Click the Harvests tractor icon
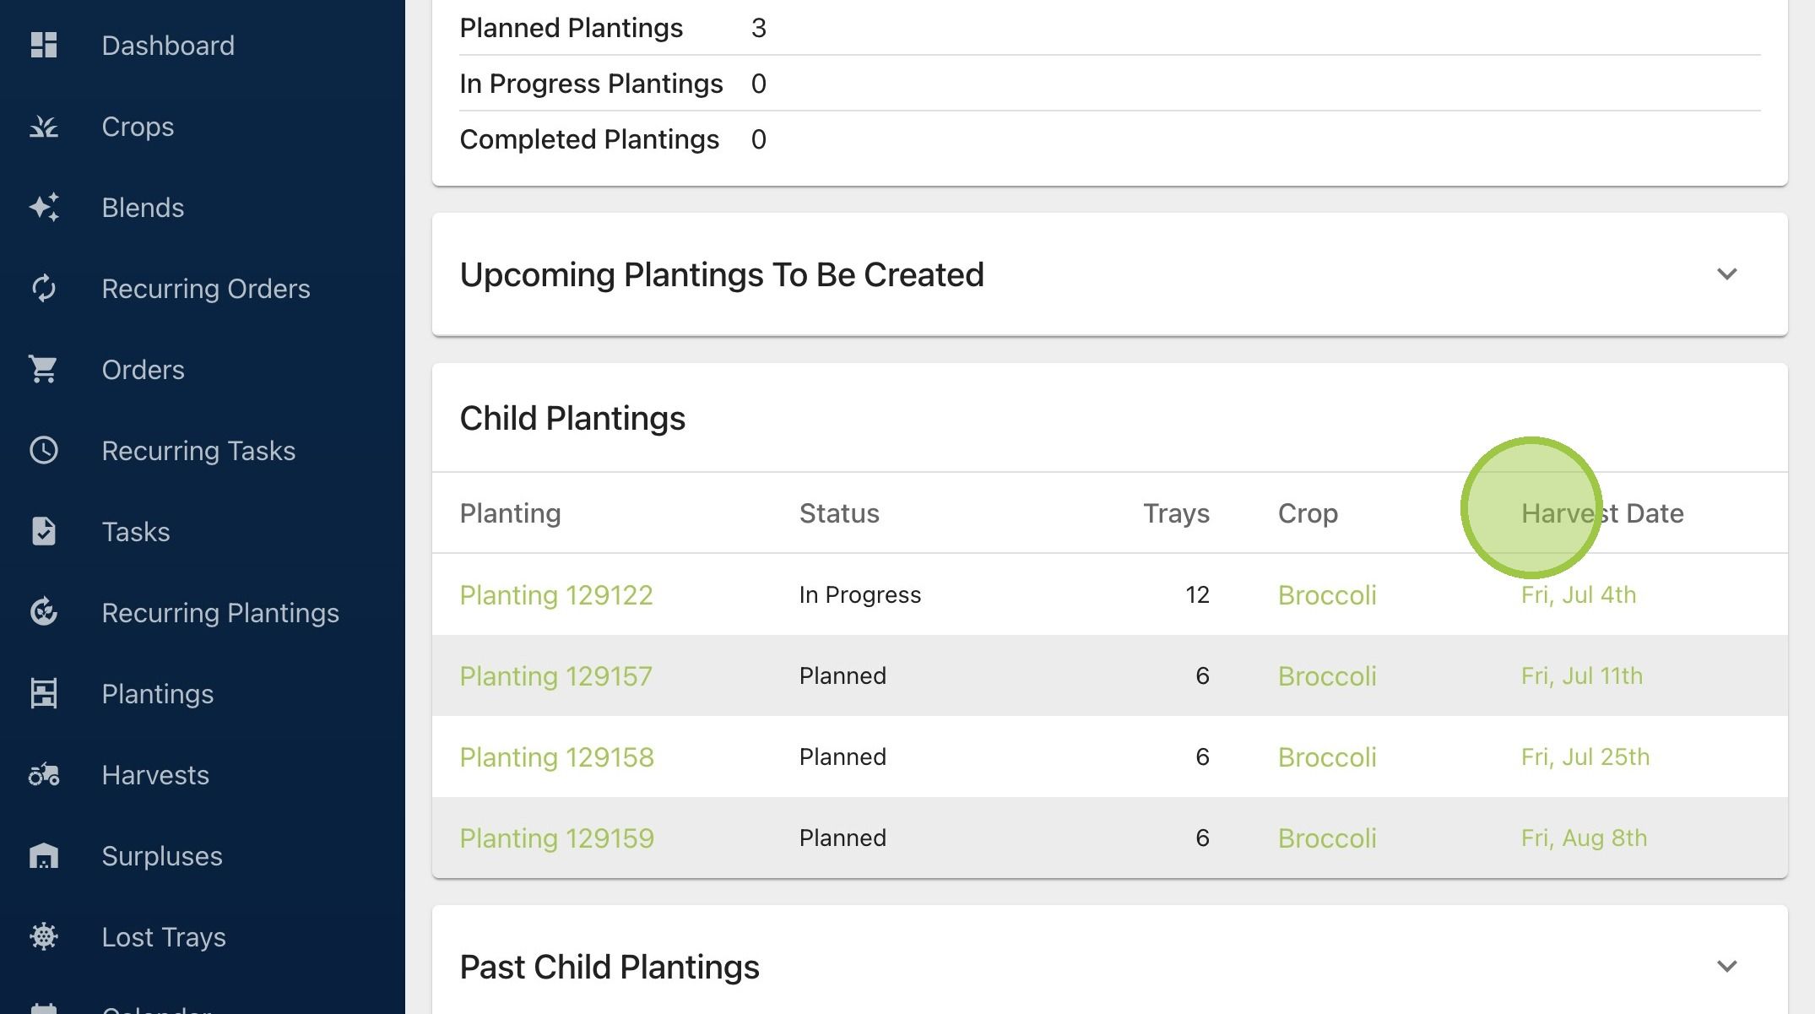This screenshot has width=1815, height=1014. [43, 774]
